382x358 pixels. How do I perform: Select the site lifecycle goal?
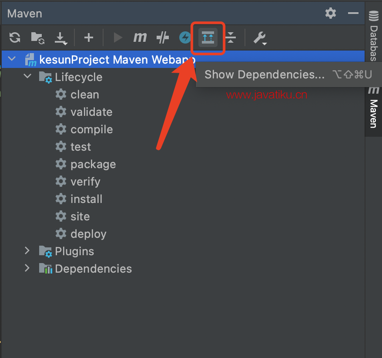pos(80,216)
